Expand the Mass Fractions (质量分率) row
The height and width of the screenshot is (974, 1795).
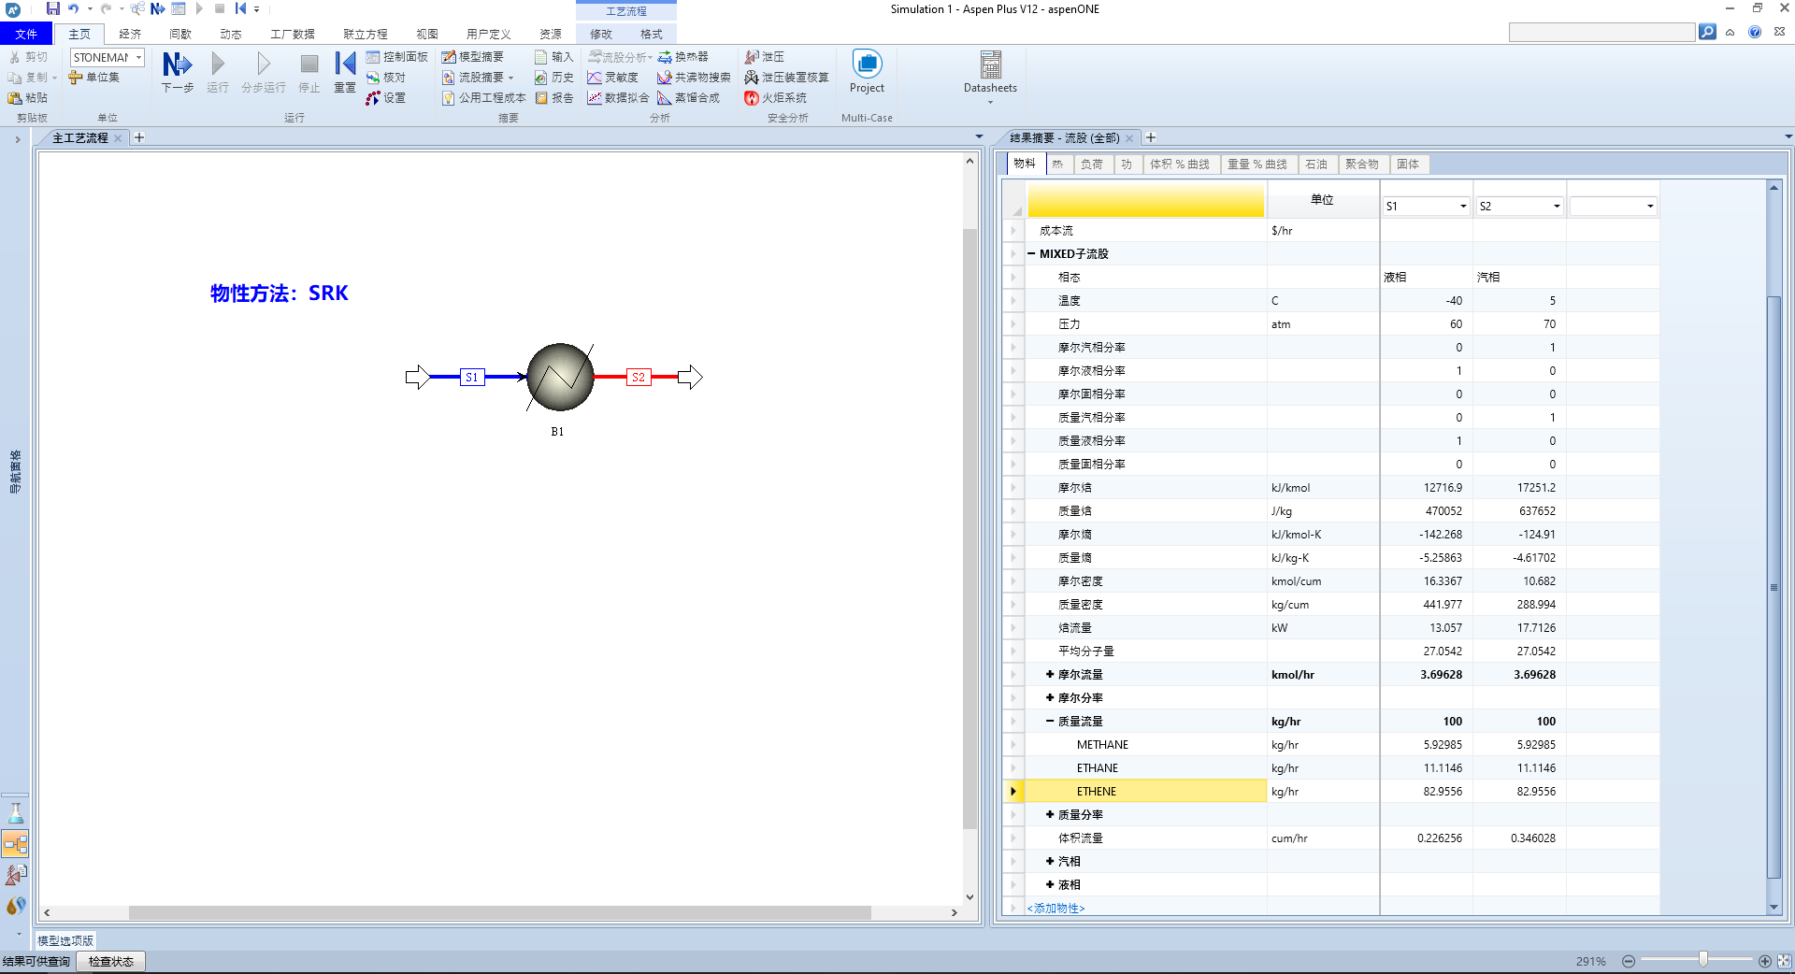1050,815
